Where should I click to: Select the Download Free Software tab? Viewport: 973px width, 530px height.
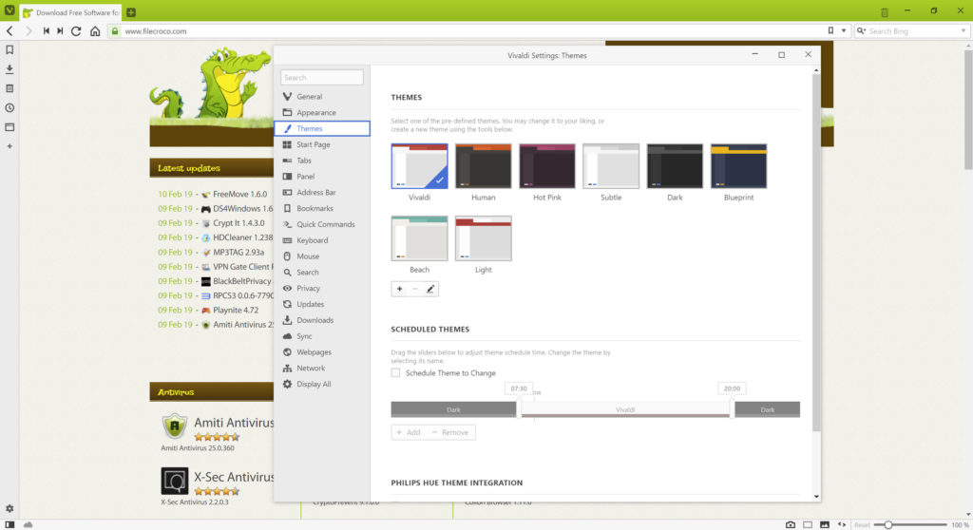tap(71, 12)
